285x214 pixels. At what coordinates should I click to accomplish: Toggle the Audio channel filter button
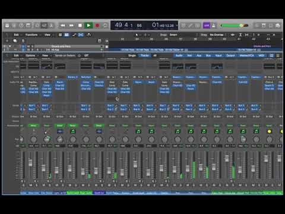(x=179, y=55)
